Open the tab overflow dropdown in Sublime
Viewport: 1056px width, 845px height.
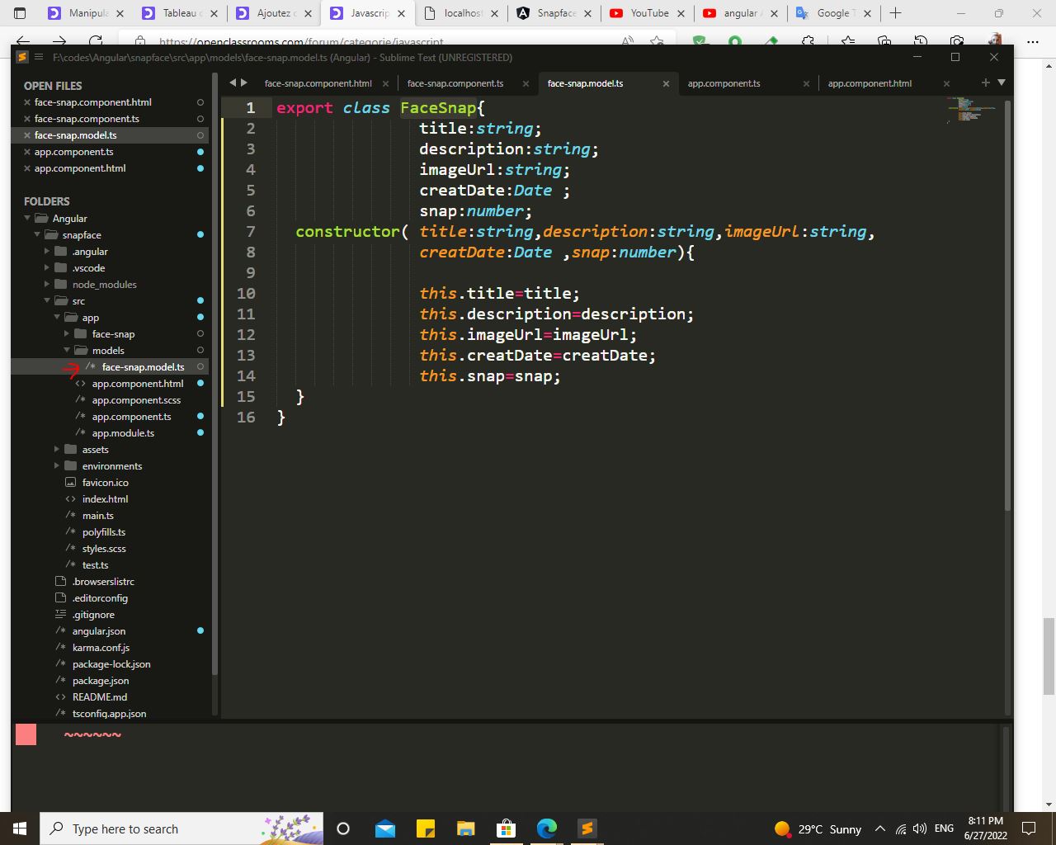(x=1001, y=83)
